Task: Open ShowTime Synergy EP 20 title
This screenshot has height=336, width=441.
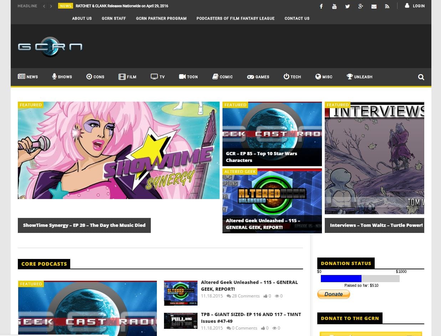Action: [84, 225]
